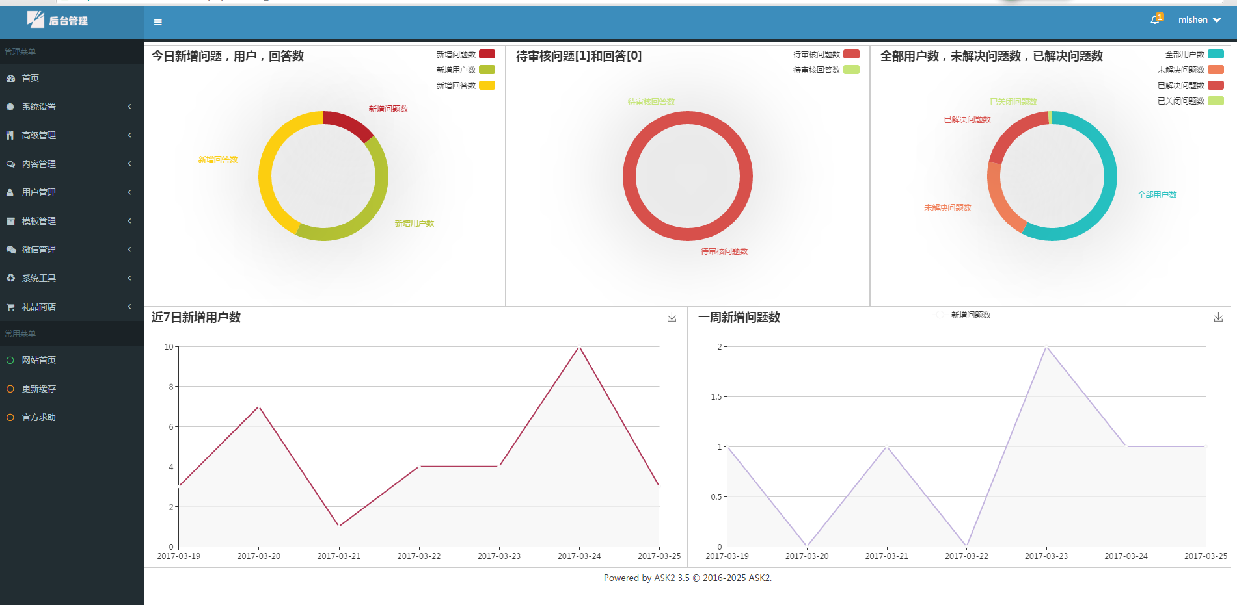
Task: Click the 未解决问题数 orange legend swatch
Action: click(x=1216, y=70)
